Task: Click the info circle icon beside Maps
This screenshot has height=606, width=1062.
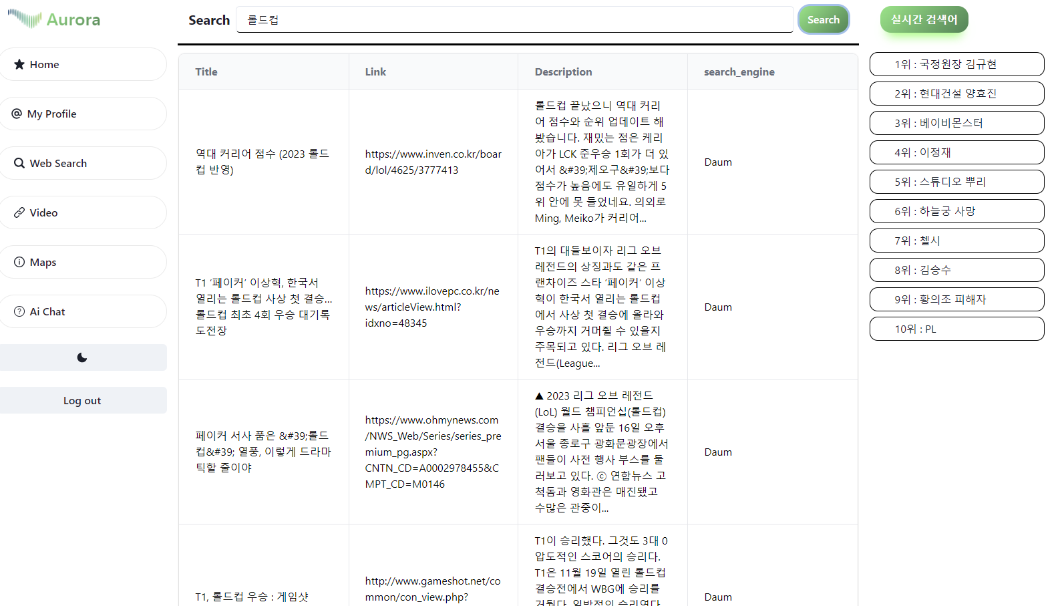Action: tap(19, 262)
